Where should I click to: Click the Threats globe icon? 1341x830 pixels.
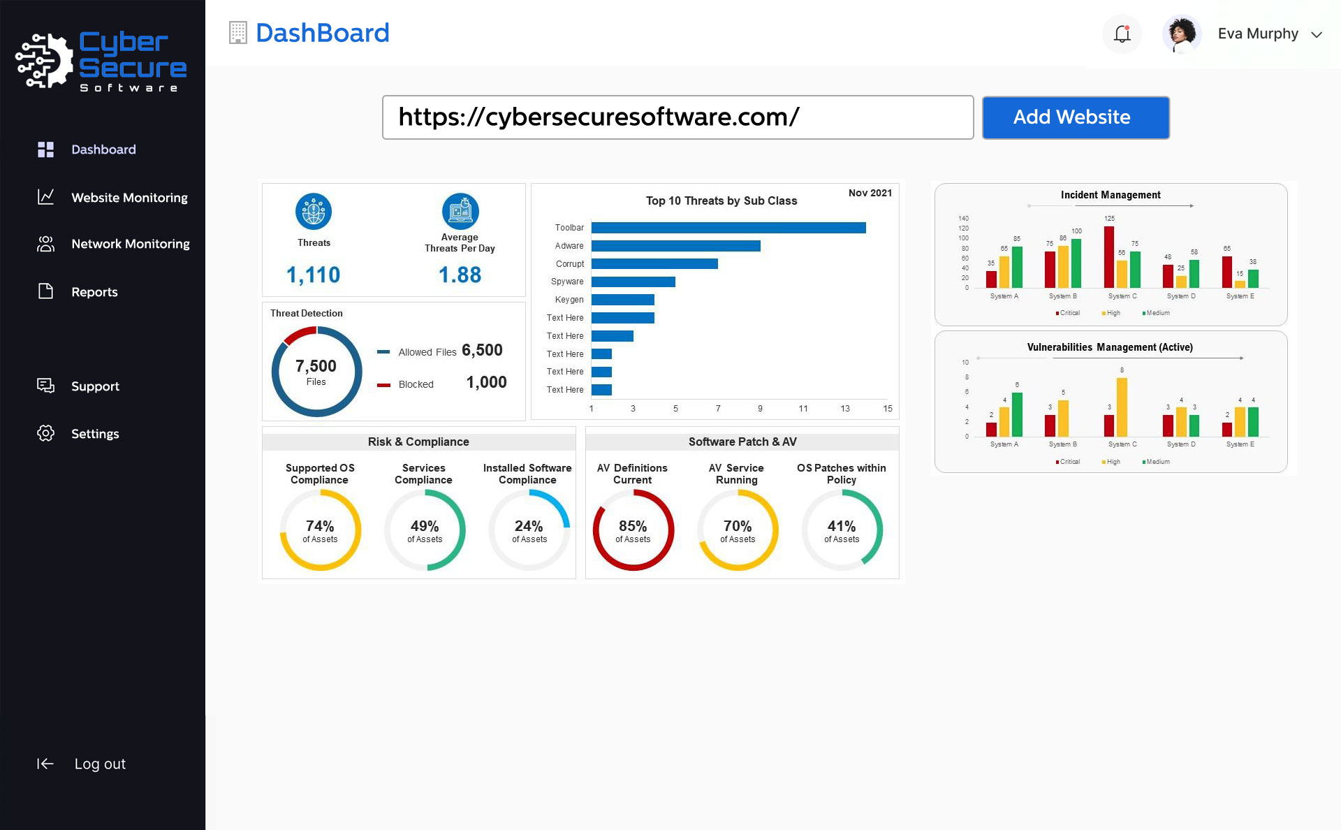314,211
